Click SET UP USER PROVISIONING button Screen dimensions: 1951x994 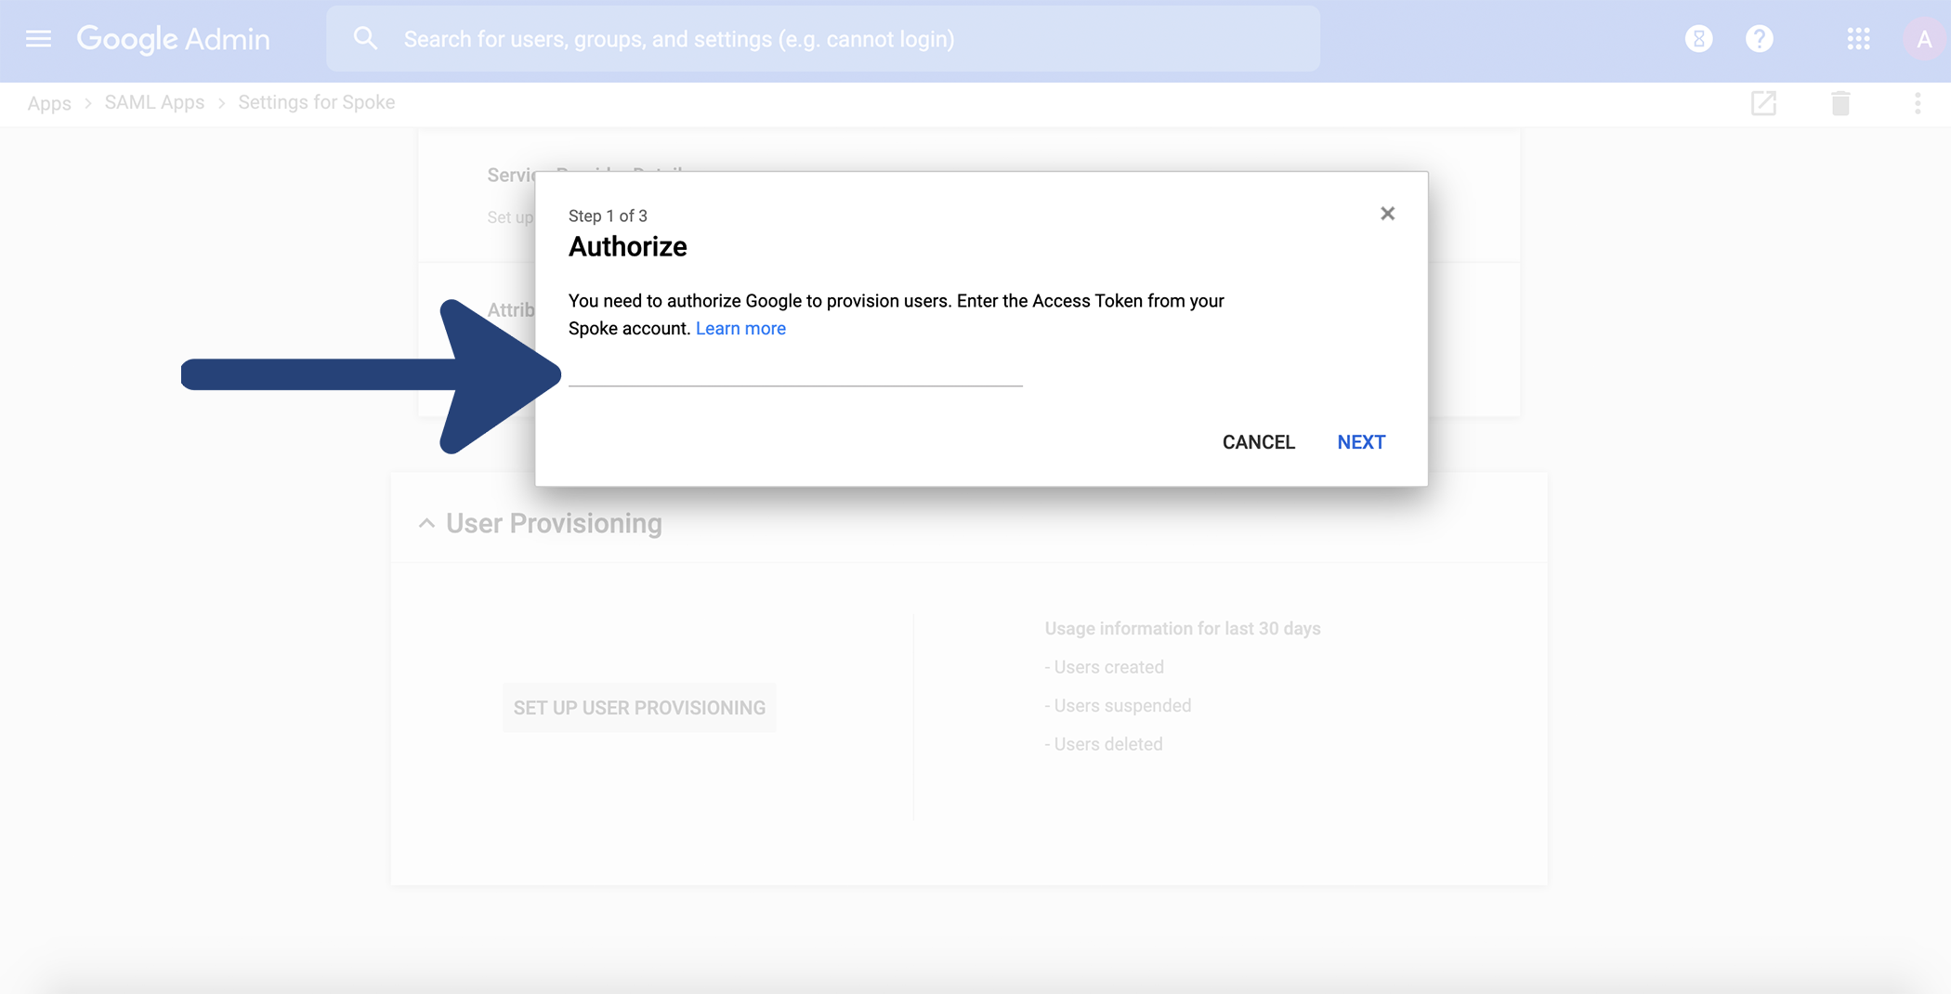tap(639, 708)
